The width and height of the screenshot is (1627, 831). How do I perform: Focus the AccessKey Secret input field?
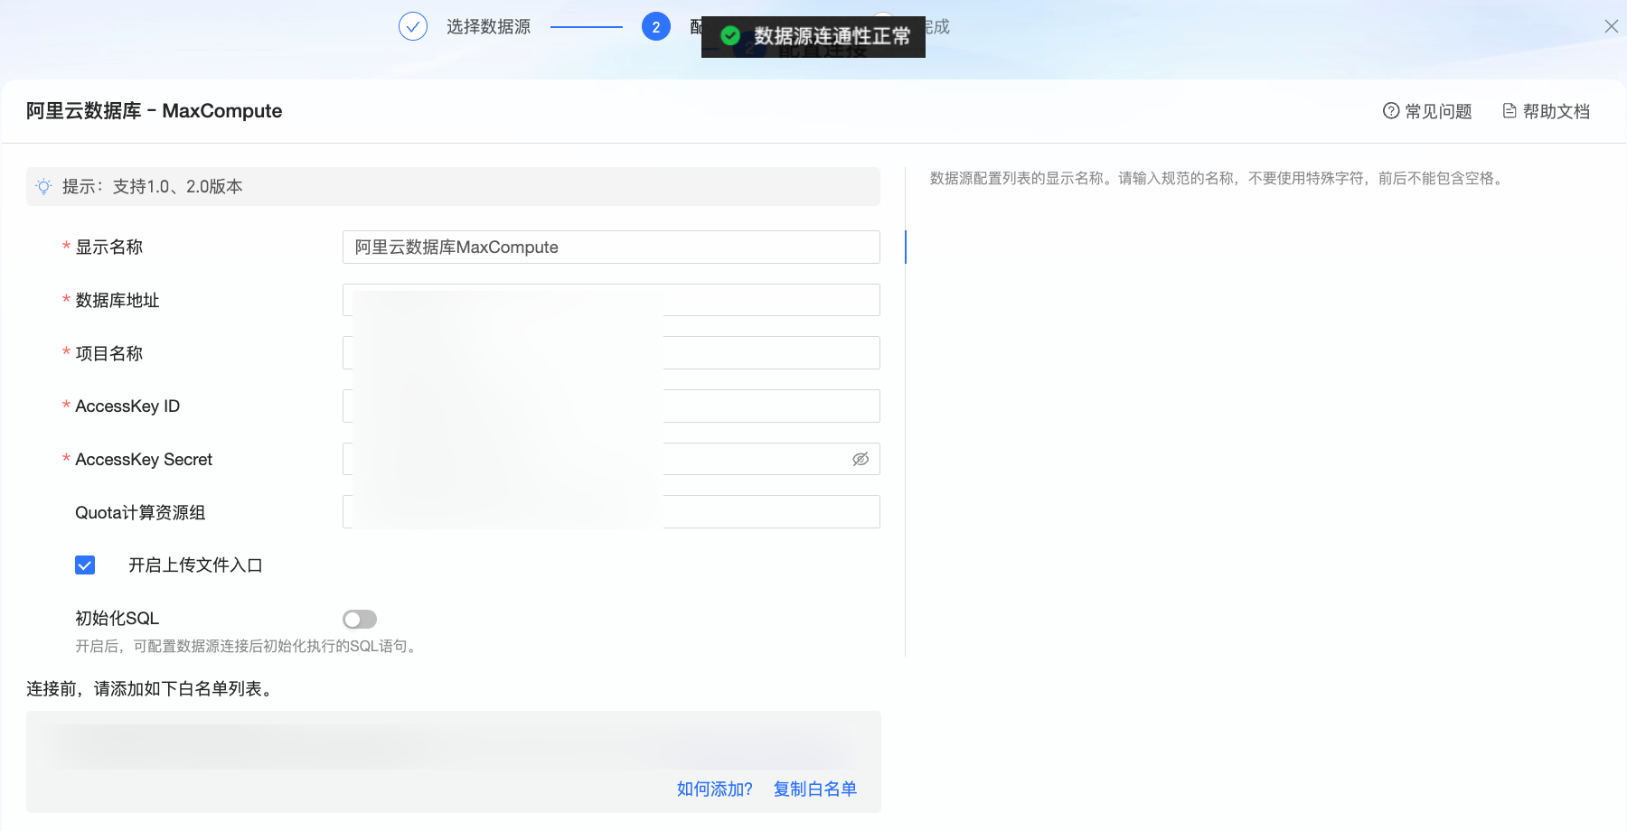tap(611, 459)
